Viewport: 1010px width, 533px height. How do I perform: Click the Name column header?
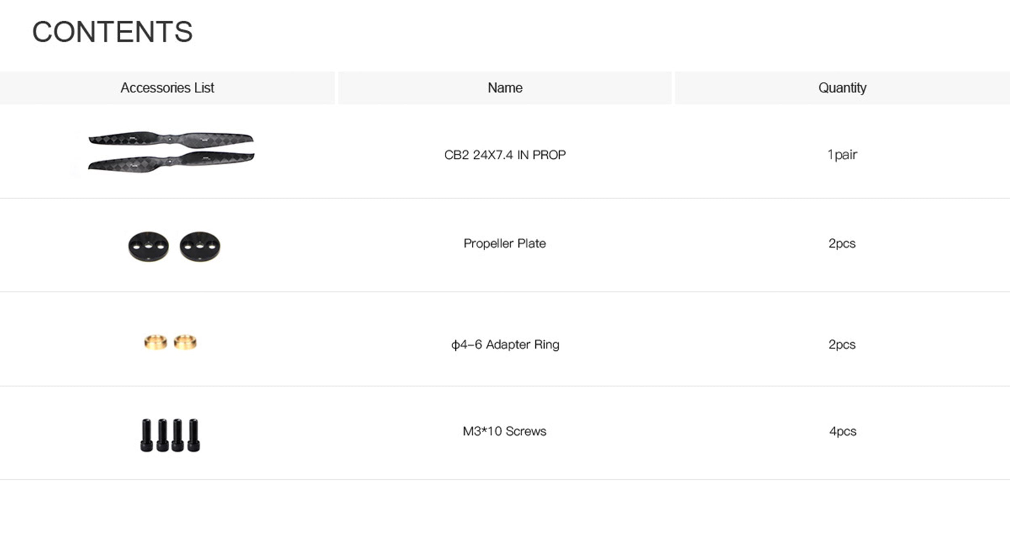[505, 88]
